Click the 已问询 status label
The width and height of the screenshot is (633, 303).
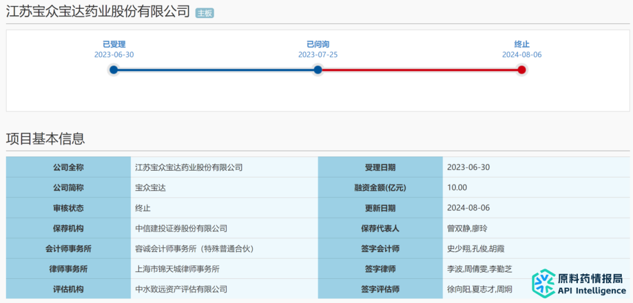(318, 45)
